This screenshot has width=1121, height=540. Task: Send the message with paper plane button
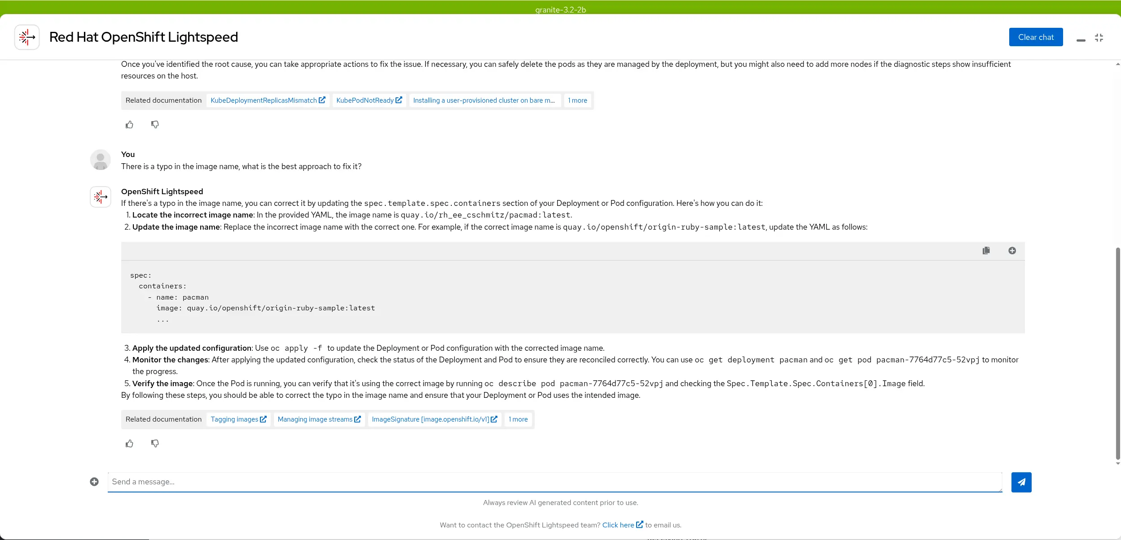(x=1021, y=482)
